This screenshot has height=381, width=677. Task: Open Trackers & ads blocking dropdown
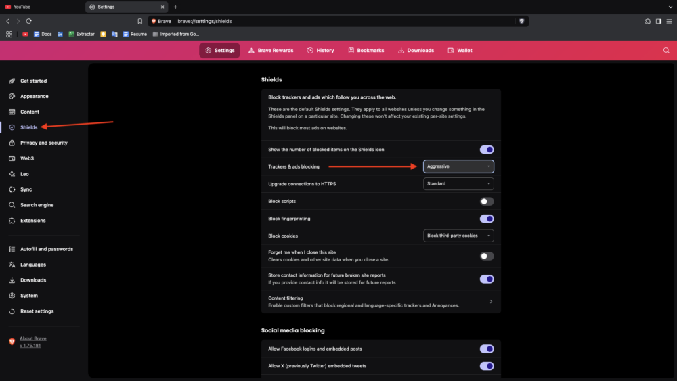click(x=458, y=166)
